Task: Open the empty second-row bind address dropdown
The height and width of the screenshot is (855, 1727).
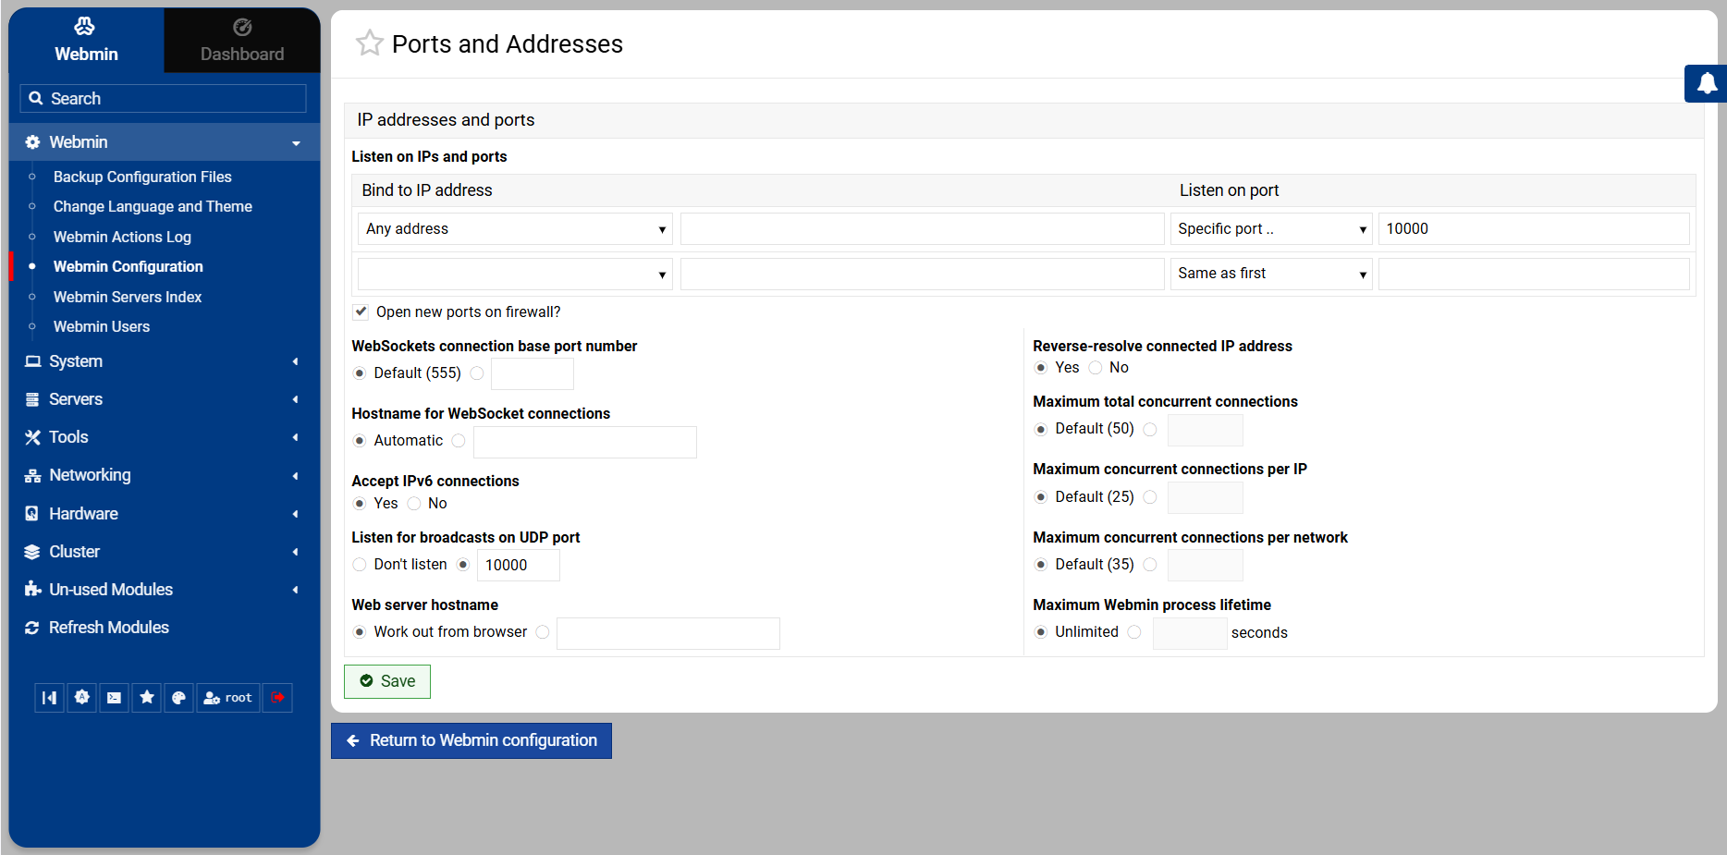Action: point(516,274)
